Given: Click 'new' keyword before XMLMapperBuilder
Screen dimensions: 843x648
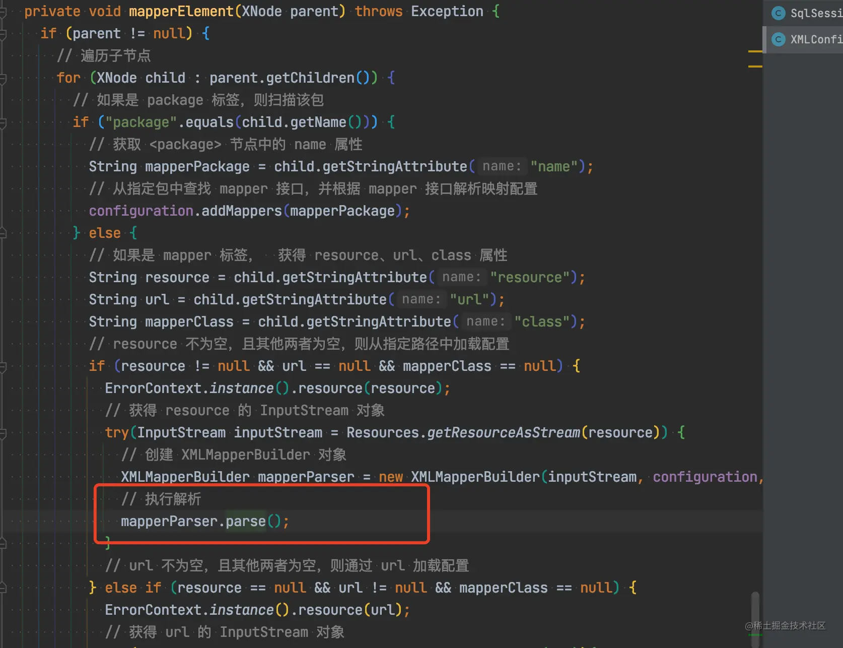Looking at the screenshot, I should point(391,477).
